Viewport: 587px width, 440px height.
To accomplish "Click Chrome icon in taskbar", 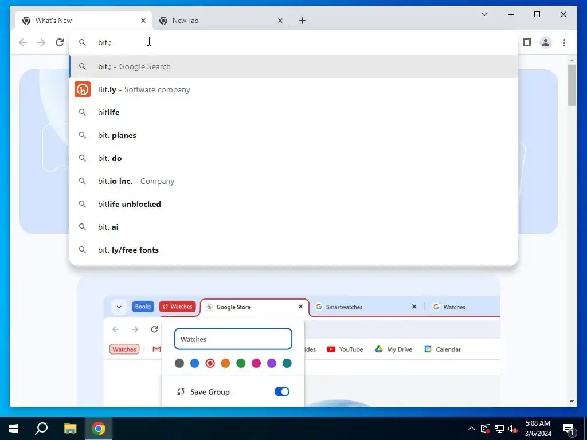I will (x=99, y=429).
